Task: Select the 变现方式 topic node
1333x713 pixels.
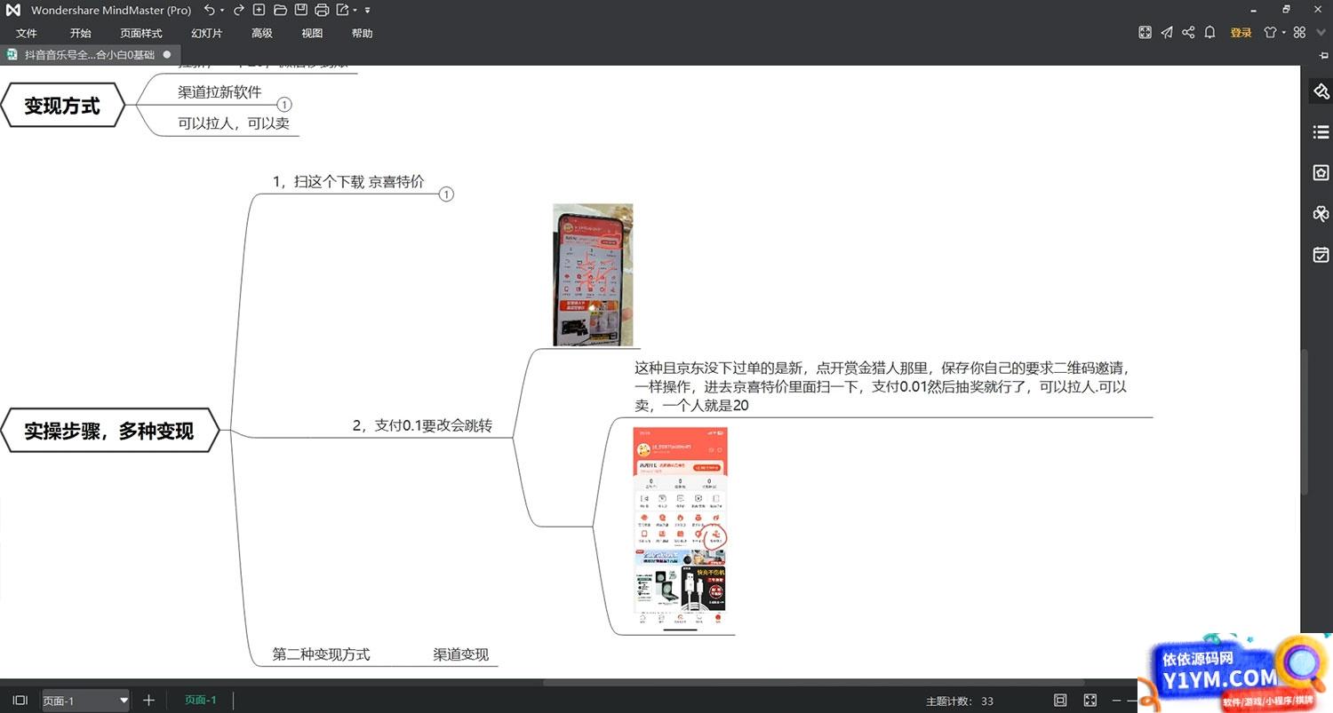Action: [62, 106]
